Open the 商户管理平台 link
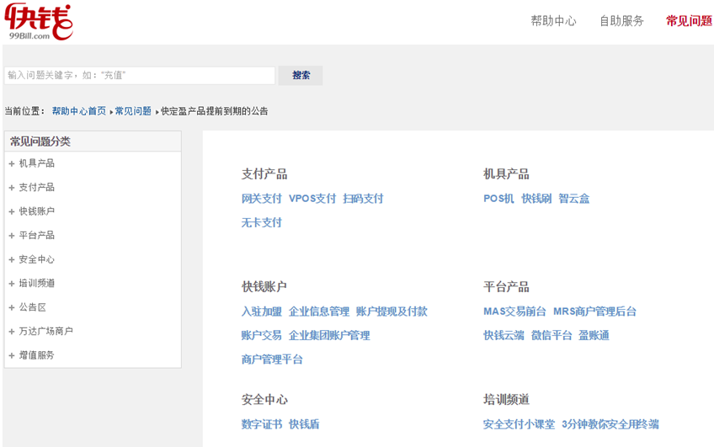714x447 pixels. tap(272, 359)
